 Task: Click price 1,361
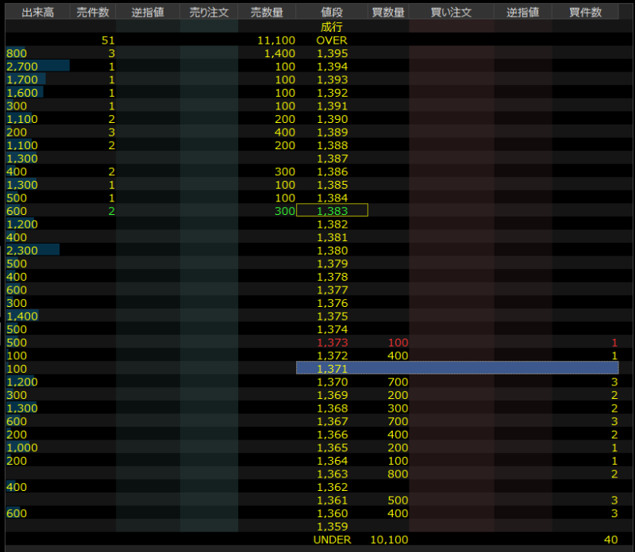[332, 500]
